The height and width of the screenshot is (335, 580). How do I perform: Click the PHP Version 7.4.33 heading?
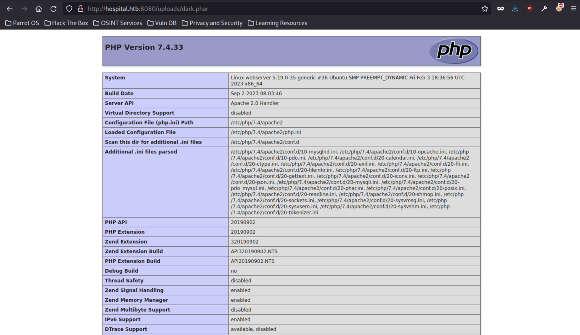[144, 47]
